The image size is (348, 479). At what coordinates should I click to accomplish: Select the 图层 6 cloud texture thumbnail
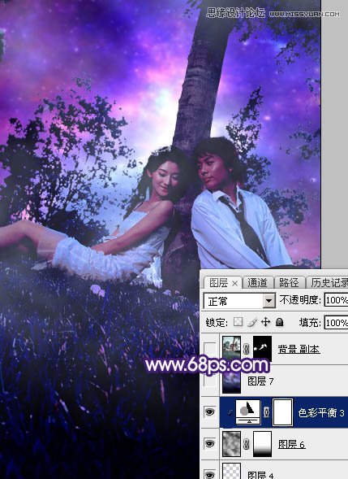pos(231,444)
